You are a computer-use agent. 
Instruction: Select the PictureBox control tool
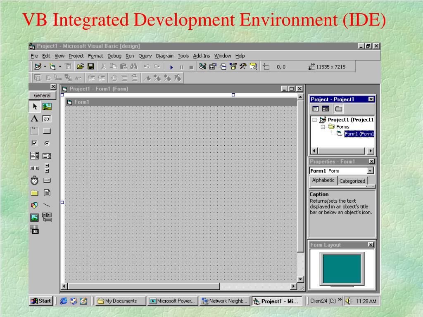point(47,106)
